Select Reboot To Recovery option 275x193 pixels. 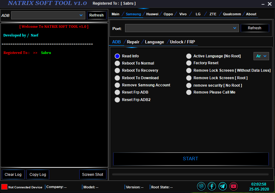(117, 70)
